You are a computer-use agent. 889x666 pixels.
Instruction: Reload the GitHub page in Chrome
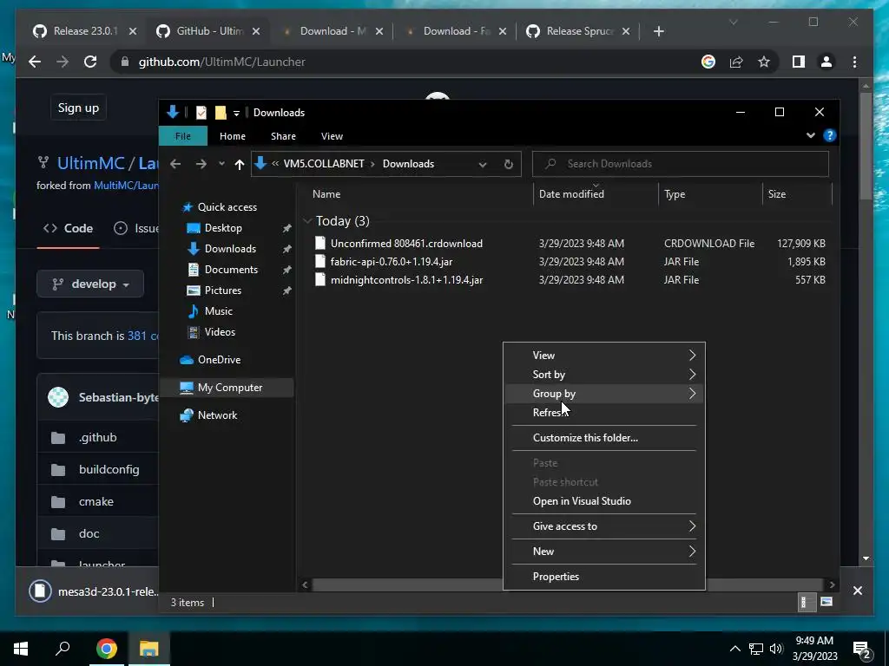pos(90,62)
